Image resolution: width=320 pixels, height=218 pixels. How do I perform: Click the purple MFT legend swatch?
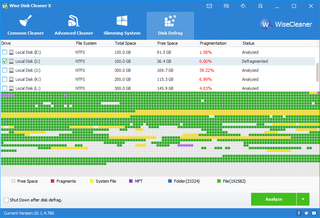pos(131,181)
